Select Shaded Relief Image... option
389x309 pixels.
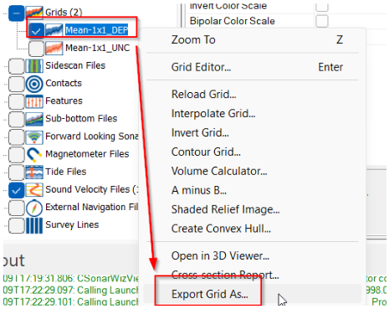225,209
